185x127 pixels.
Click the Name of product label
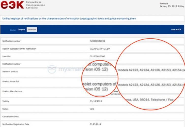pos(10,72)
